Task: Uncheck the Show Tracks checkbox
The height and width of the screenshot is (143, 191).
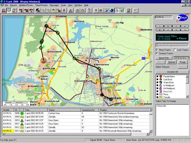Action: (x=157, y=50)
